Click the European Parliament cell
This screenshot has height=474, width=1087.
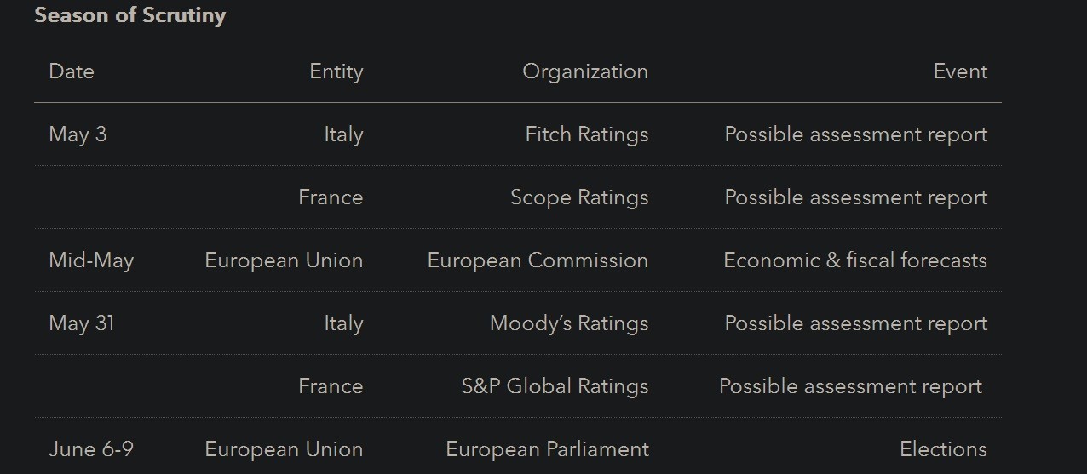(547, 449)
